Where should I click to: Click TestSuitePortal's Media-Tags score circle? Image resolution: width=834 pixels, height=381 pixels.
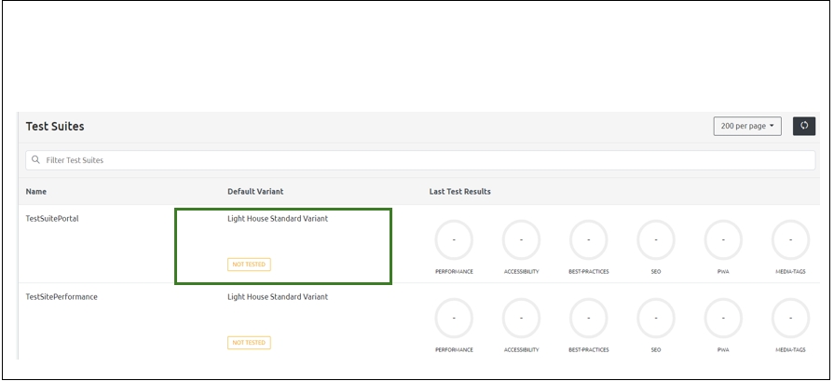pyautogui.click(x=790, y=239)
